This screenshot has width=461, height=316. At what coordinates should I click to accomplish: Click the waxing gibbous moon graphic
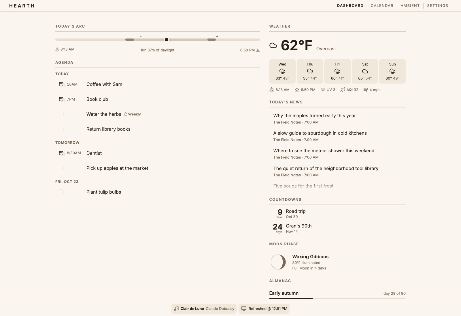[x=278, y=262]
